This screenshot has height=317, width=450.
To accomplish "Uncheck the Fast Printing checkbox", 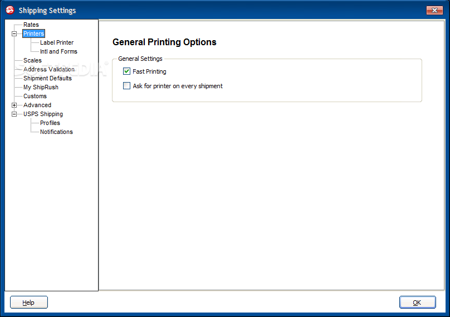I will coord(126,71).
